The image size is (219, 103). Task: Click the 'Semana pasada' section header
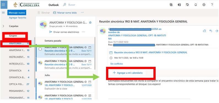pos(53,41)
